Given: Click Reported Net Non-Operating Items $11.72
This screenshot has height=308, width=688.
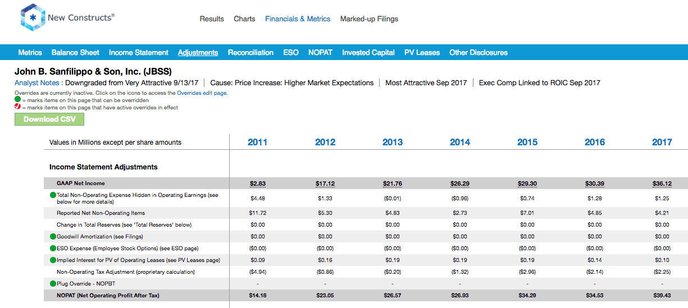Looking at the screenshot, I should point(257,213).
